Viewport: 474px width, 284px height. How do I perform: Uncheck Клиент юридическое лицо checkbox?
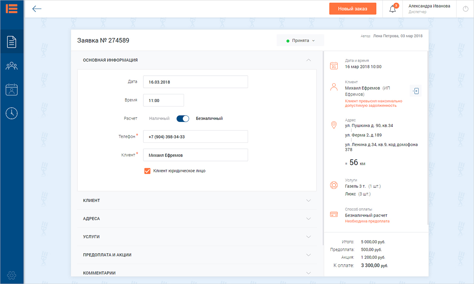(147, 171)
